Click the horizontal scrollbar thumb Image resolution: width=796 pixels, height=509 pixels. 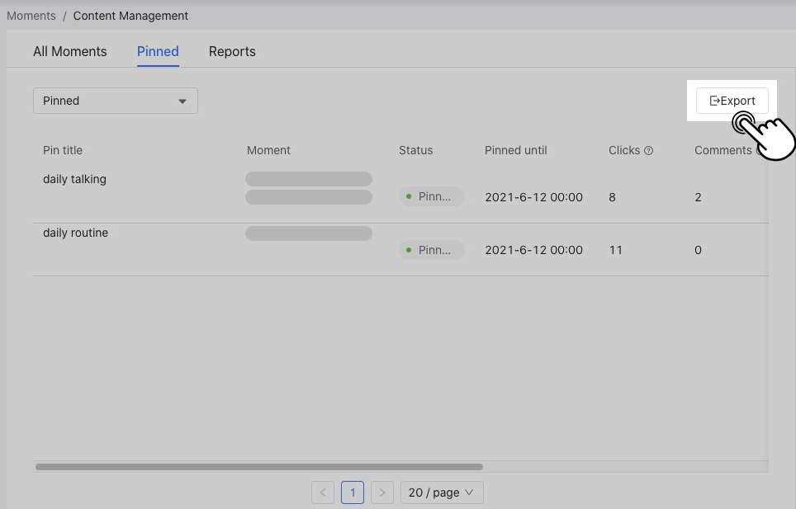258,467
